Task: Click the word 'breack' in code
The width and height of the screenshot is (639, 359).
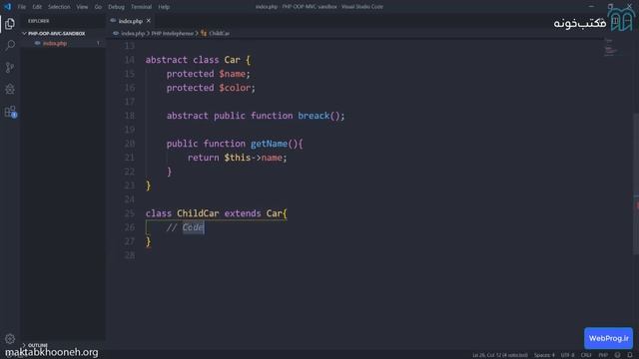Action: coord(314,116)
